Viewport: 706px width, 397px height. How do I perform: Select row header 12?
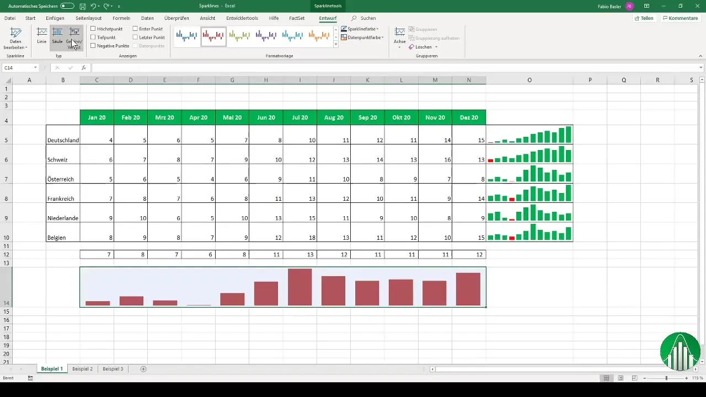(x=6, y=255)
